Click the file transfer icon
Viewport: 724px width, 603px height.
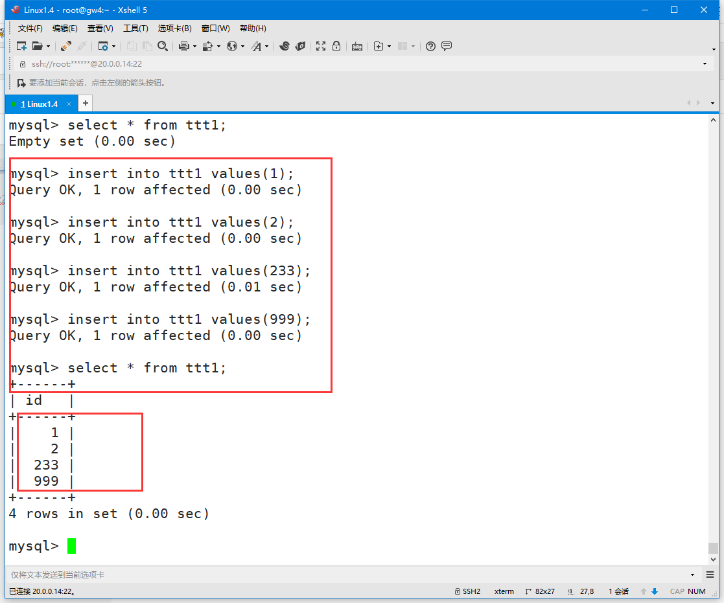pos(208,46)
